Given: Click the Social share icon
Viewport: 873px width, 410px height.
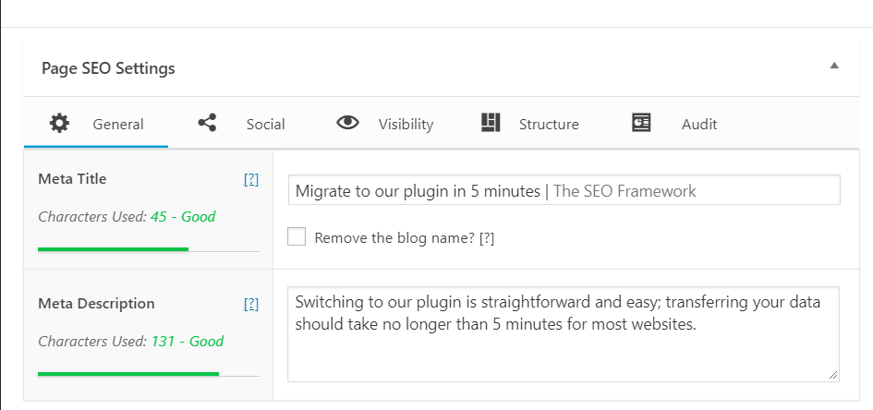Looking at the screenshot, I should [207, 123].
